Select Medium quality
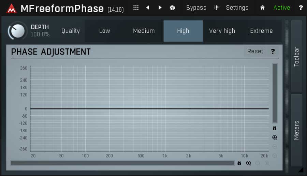Viewport: 307px width, 176px height. [144, 31]
